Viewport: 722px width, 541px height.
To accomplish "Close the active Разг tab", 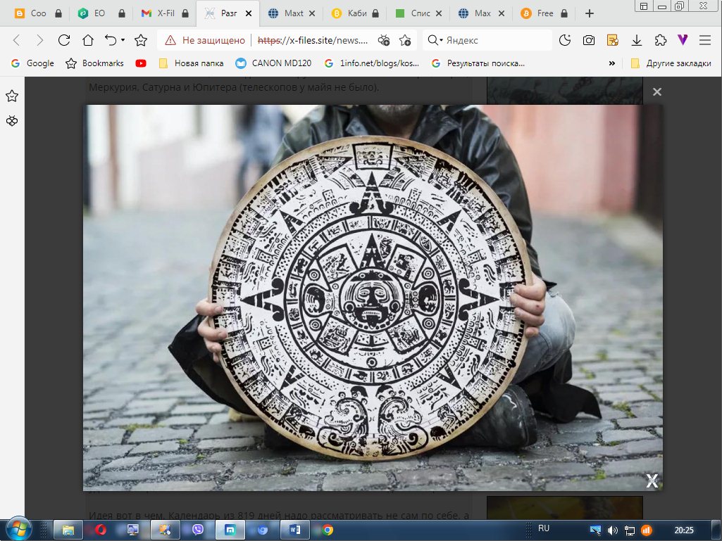I will coord(249,14).
